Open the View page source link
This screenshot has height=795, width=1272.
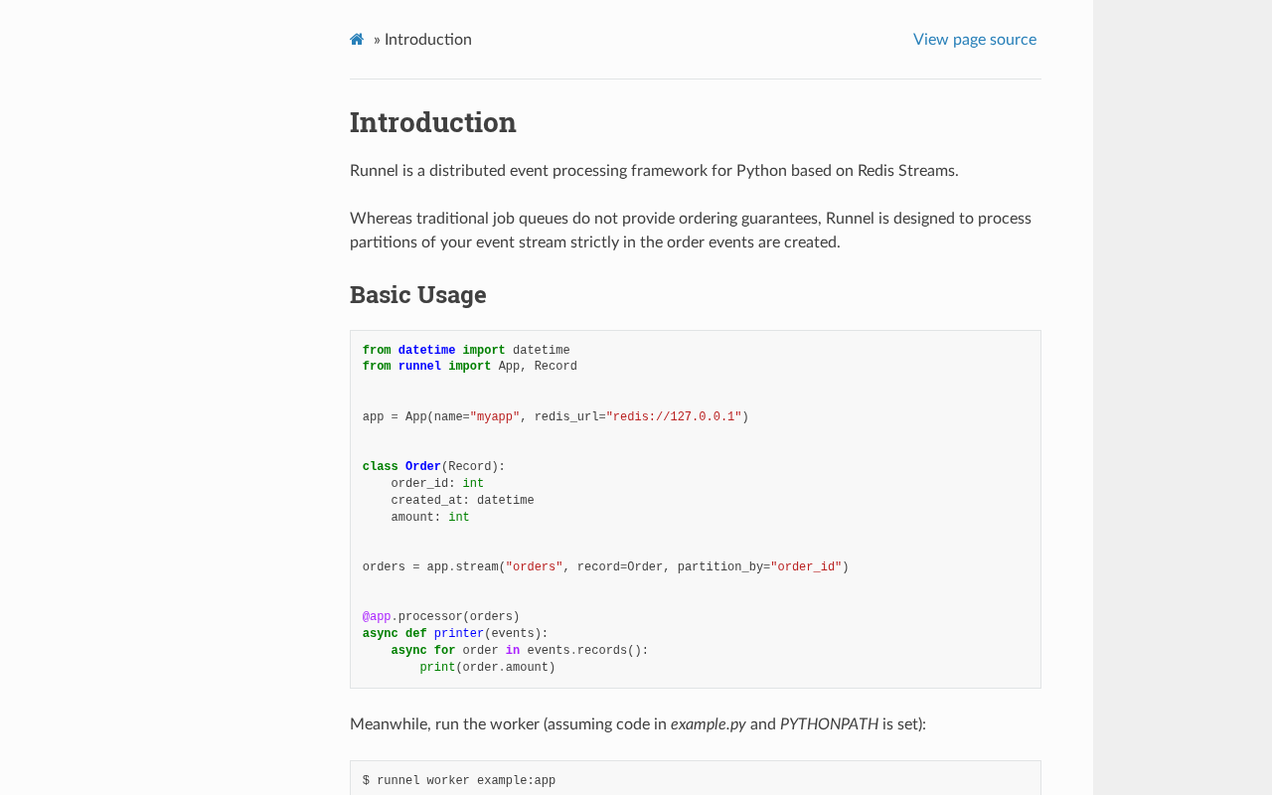pyautogui.click(x=974, y=40)
